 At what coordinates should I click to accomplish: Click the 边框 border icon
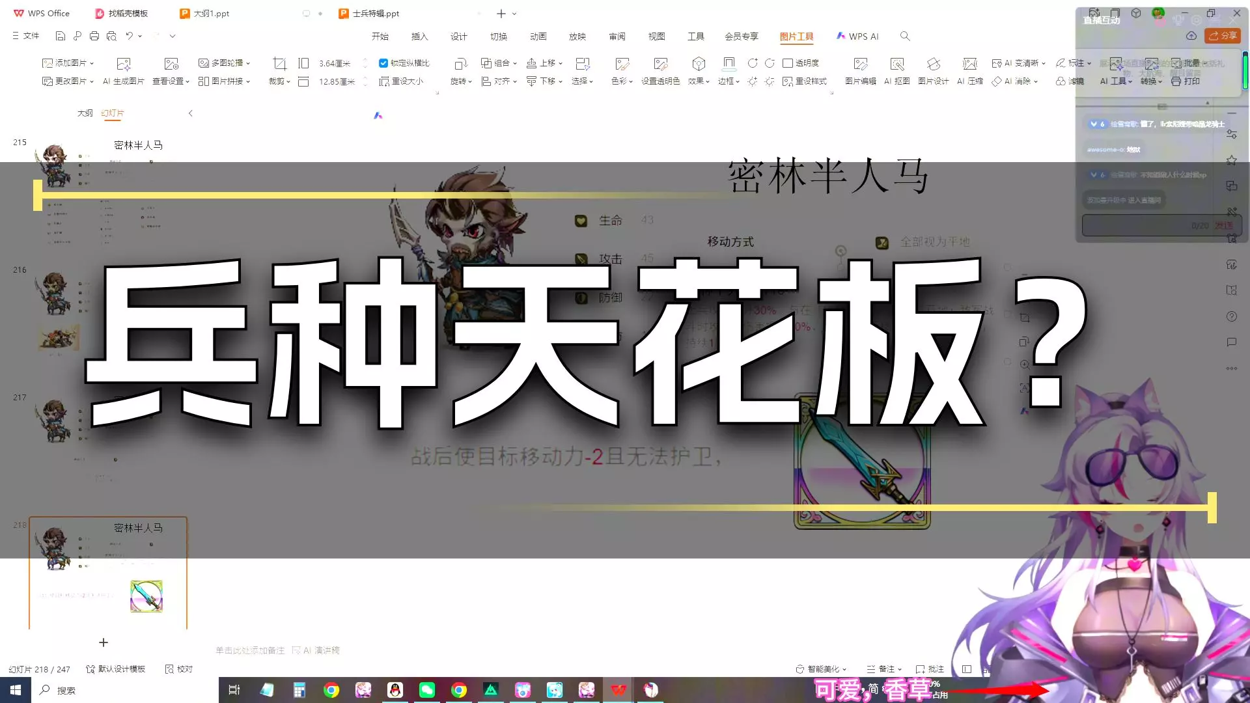click(729, 64)
